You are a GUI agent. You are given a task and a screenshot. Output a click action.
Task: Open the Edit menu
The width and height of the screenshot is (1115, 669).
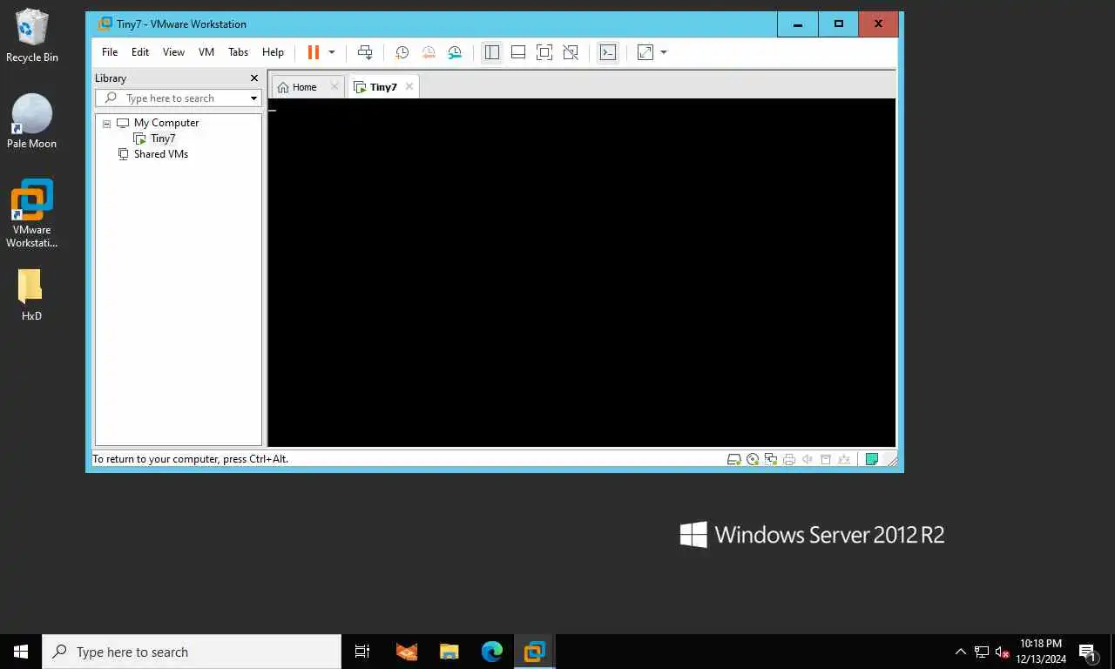(140, 52)
